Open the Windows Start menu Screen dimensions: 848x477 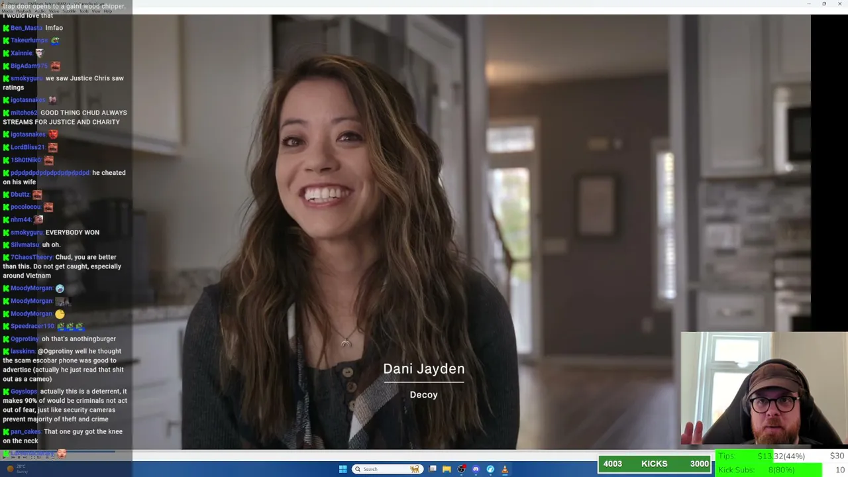pos(343,469)
